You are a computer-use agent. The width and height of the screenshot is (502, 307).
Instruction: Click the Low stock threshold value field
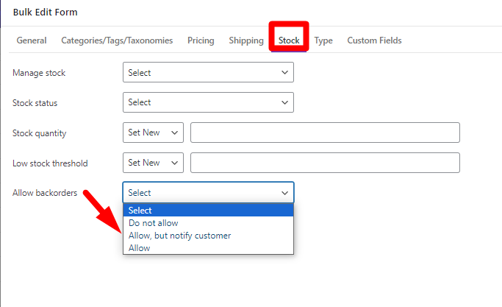[x=325, y=163]
